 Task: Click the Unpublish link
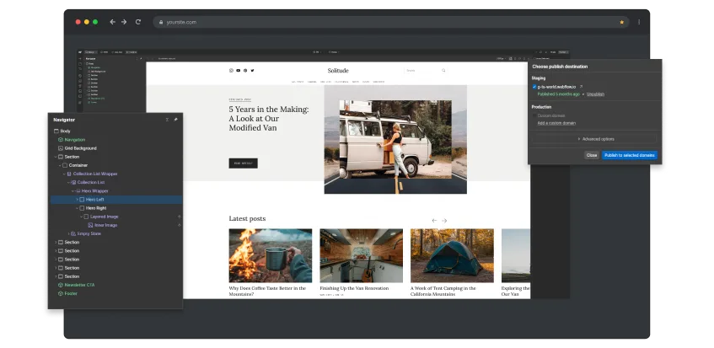click(596, 94)
